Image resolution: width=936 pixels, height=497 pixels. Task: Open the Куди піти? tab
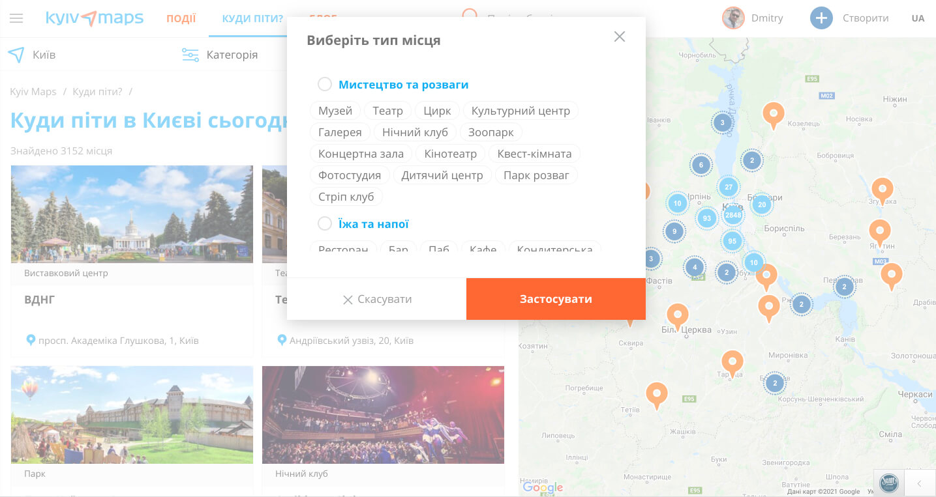(252, 18)
